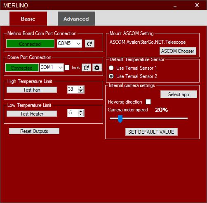Viewport: 207px width, 203px height.
Task: Run the Test Fan button
Action: click(32, 90)
